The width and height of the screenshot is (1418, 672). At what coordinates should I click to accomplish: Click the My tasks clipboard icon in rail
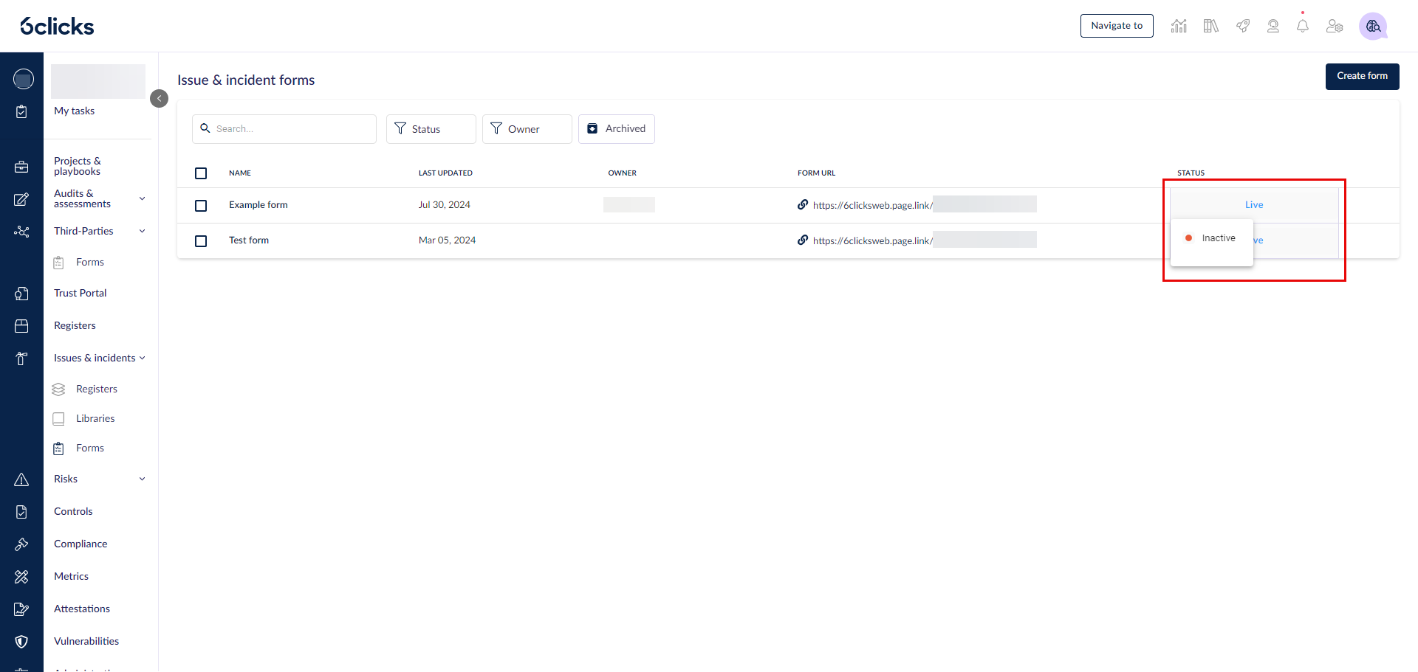point(21,111)
